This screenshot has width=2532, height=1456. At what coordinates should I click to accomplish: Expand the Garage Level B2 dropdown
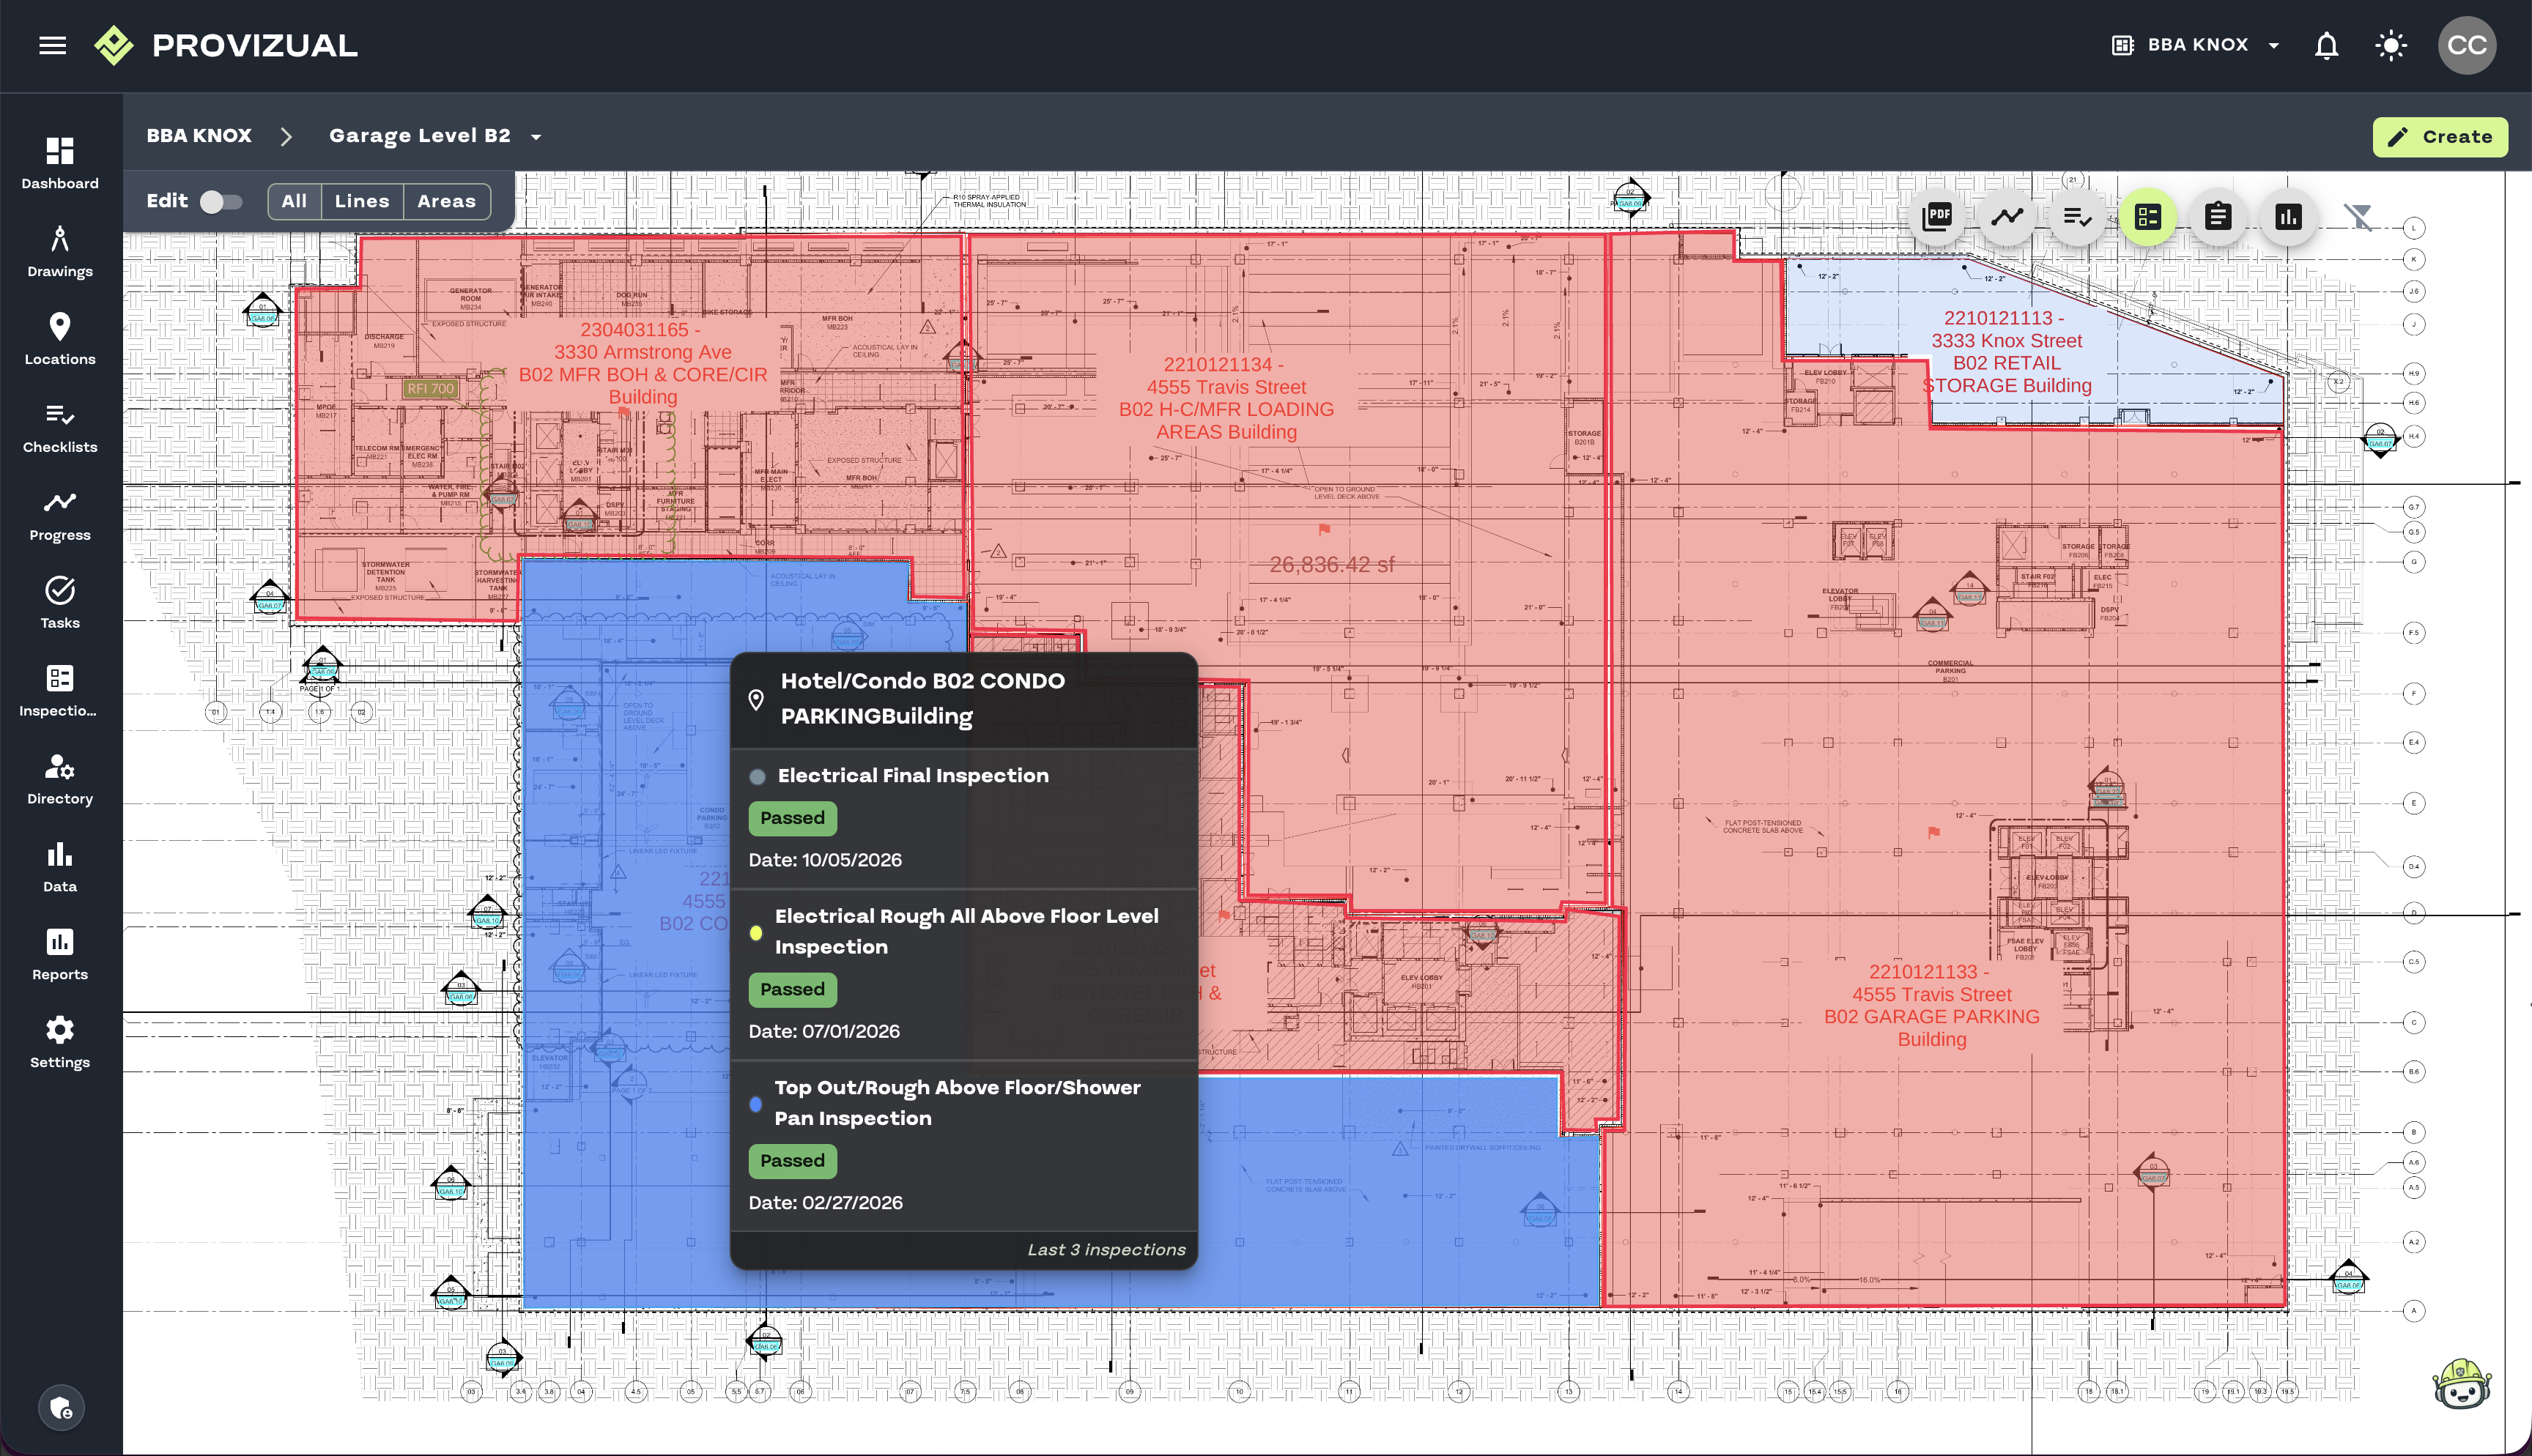435,136
